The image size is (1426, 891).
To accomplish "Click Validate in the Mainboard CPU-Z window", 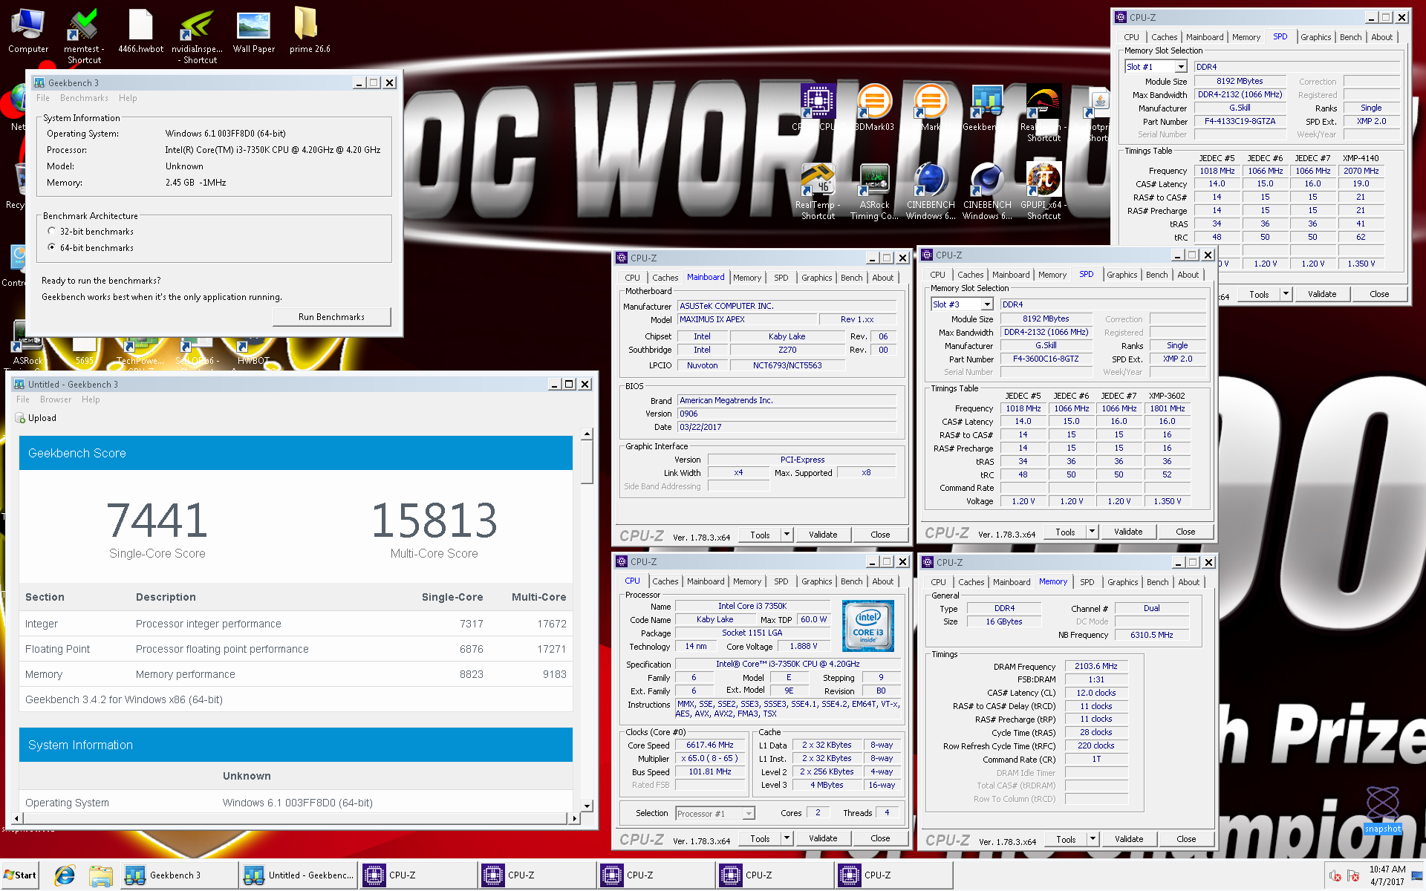I will pyautogui.click(x=822, y=535).
